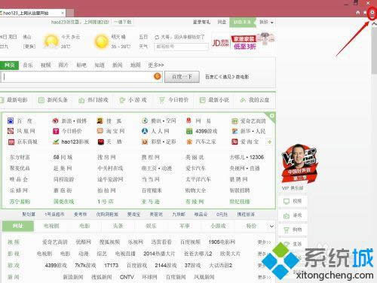This screenshot has width=377, height=283.
Task: Click the NetEase 网易 icon
Action: point(189,120)
